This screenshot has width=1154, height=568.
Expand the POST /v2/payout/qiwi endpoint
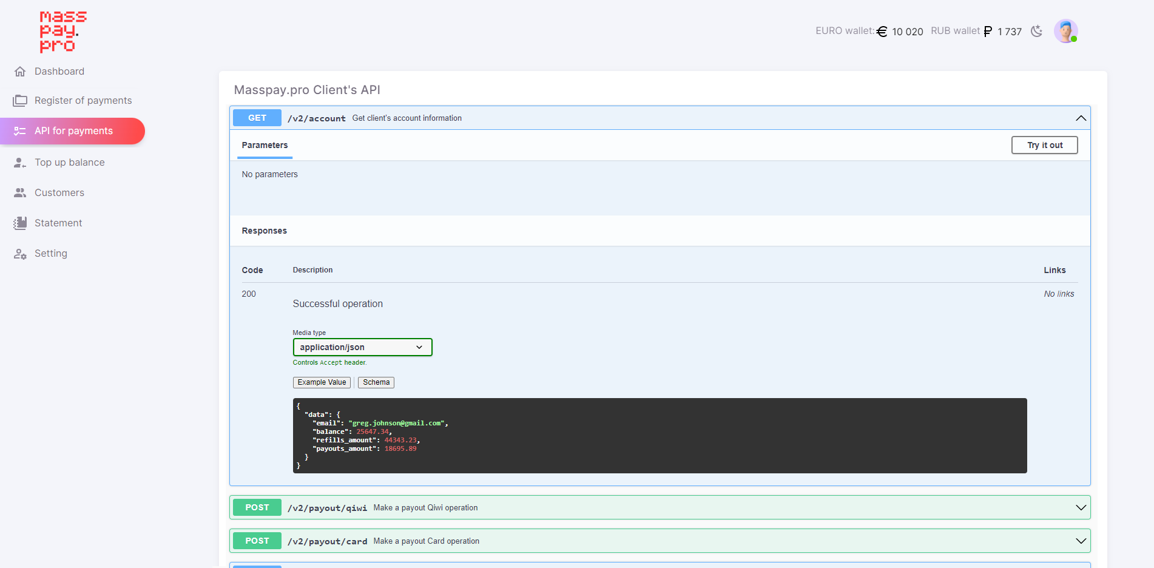1081,507
